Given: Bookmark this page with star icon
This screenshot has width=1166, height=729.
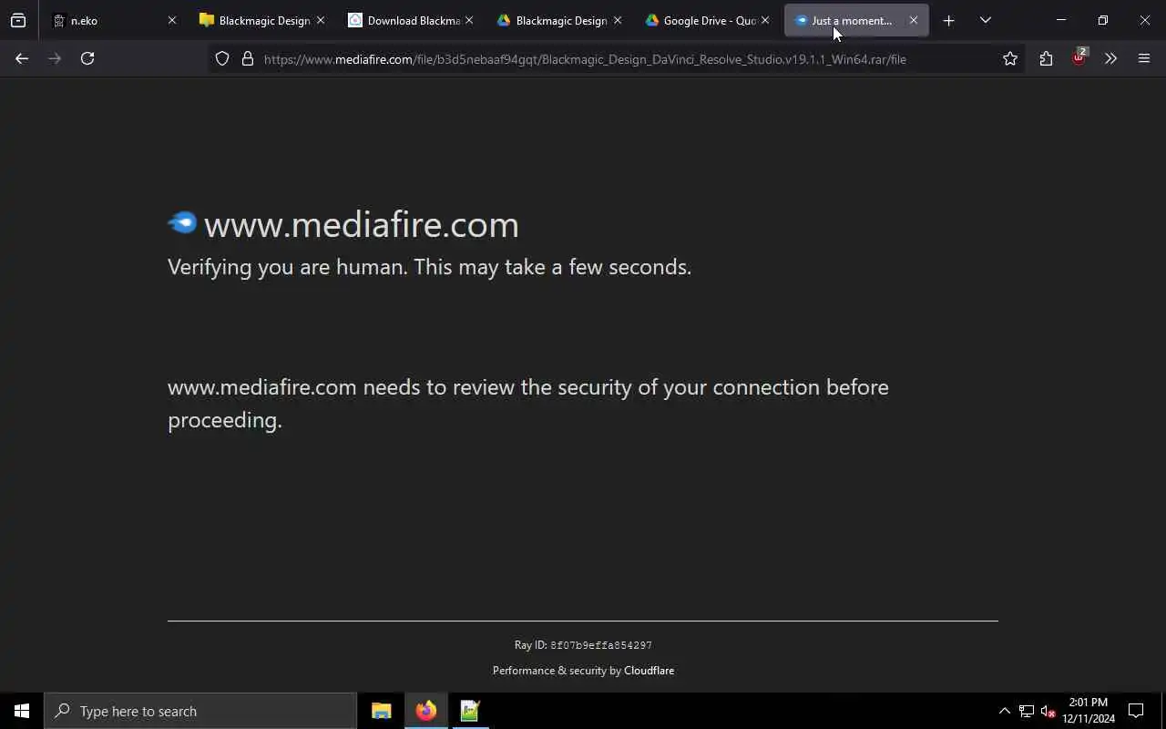Looking at the screenshot, I should [x=1009, y=58].
